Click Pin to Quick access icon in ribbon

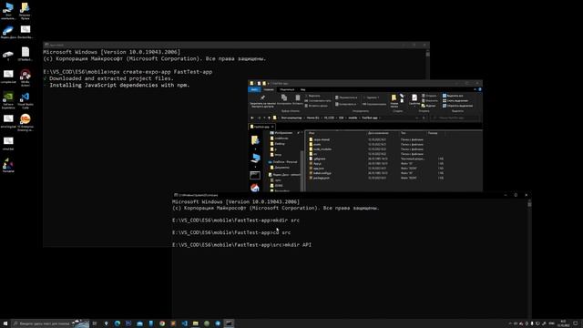[x=262, y=98]
